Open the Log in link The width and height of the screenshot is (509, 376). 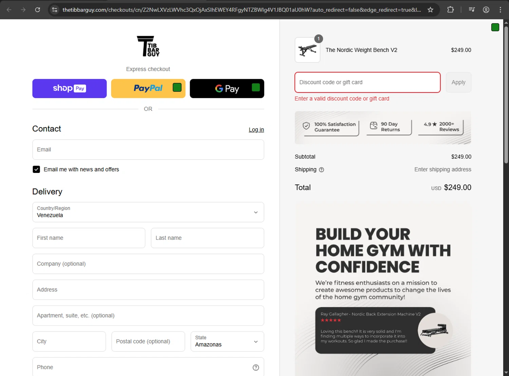click(256, 130)
